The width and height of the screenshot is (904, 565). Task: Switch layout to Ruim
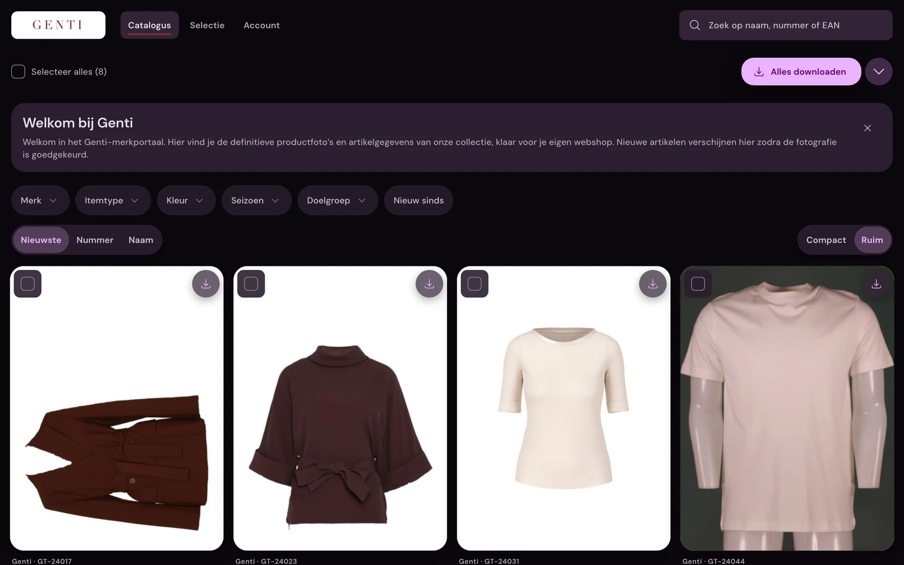[872, 240]
